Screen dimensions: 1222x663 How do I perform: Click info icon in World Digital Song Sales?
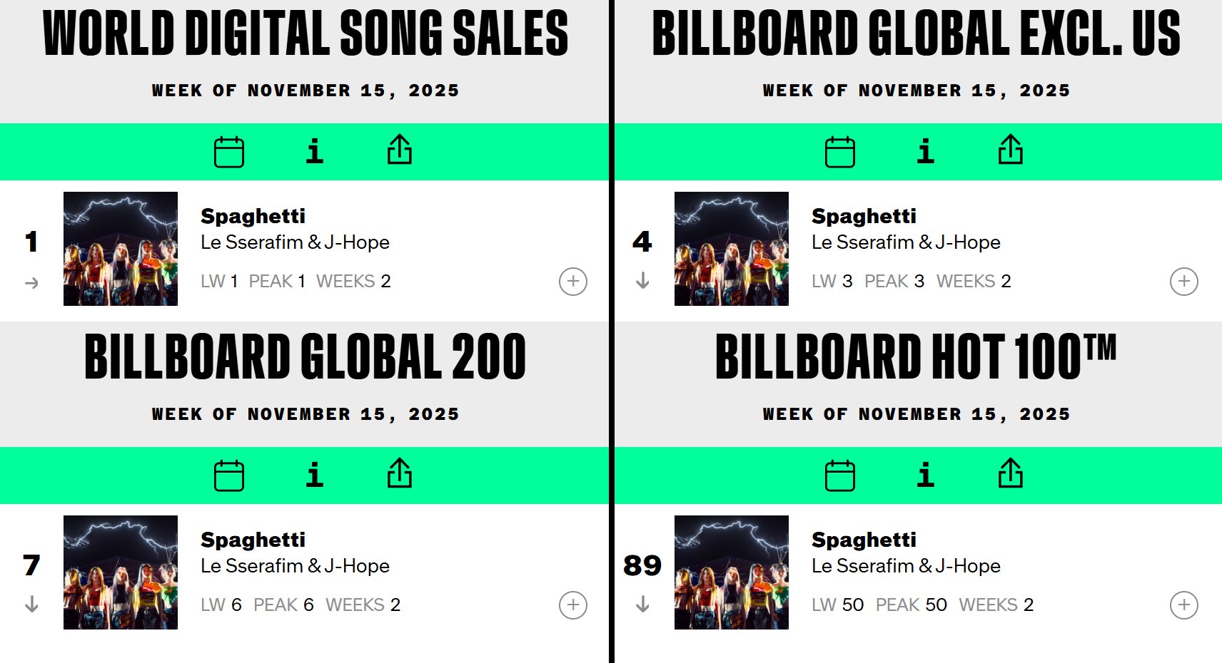coord(314,152)
